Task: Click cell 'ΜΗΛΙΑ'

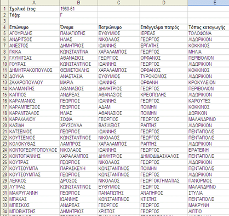Action: pos(208,52)
